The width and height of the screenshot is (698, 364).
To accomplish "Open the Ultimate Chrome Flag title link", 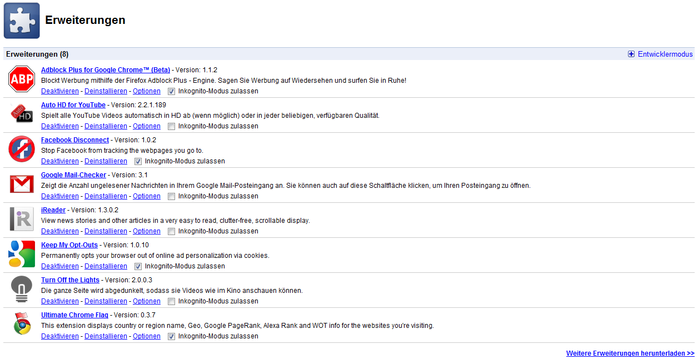I will (75, 315).
